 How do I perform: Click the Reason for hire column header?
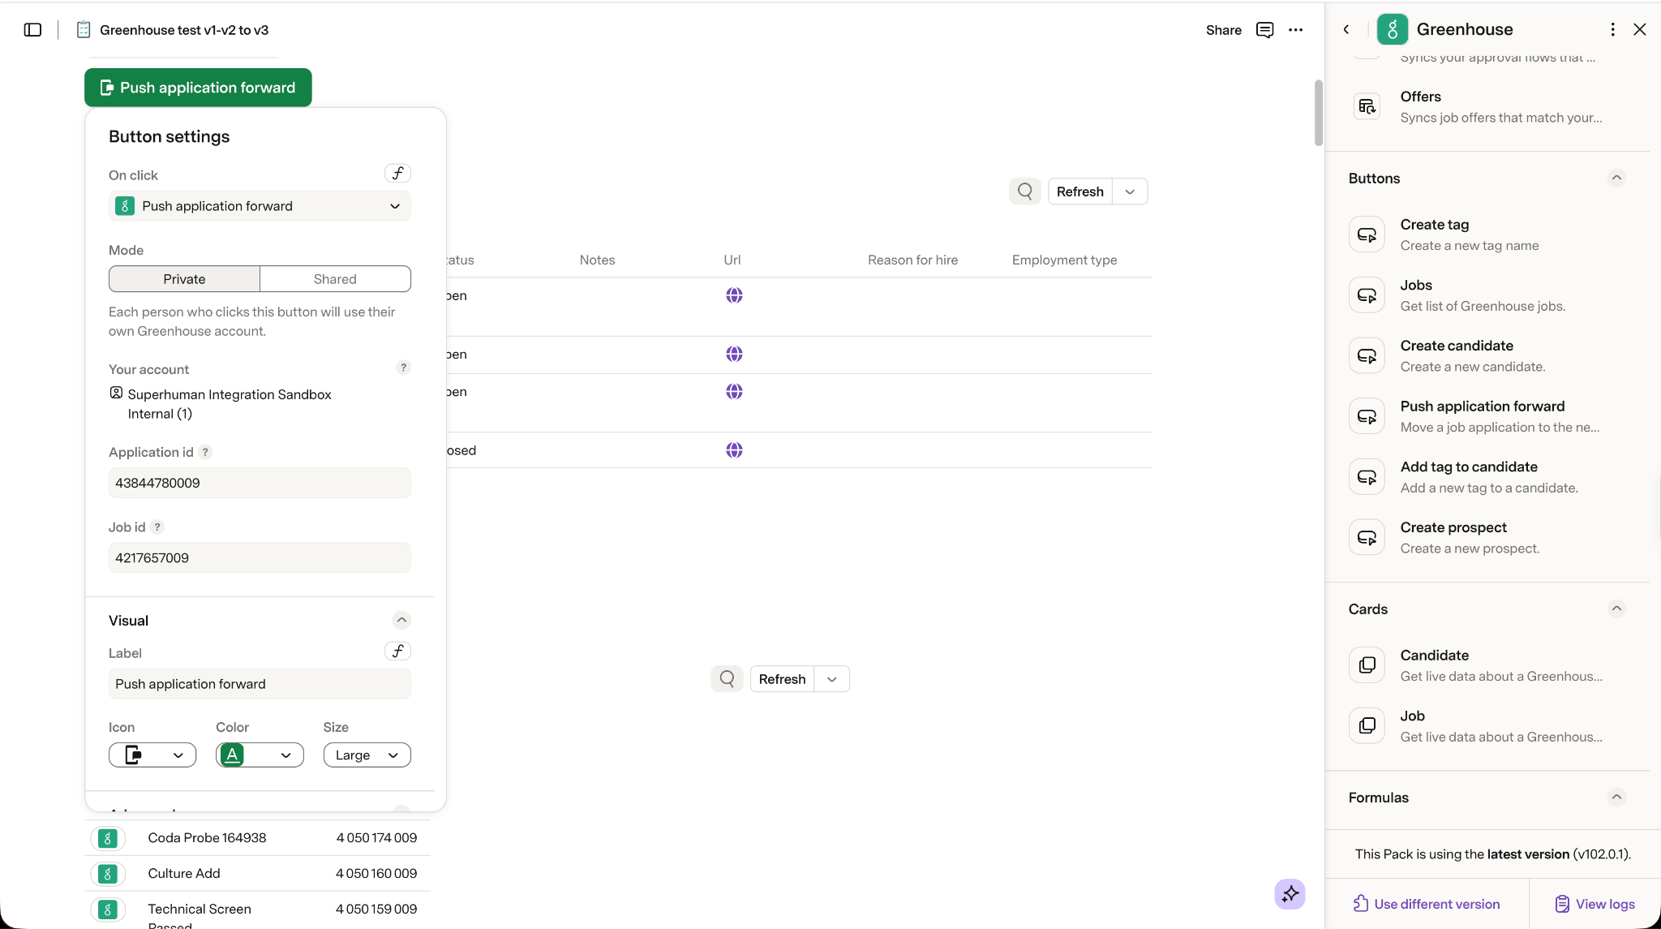click(x=912, y=260)
